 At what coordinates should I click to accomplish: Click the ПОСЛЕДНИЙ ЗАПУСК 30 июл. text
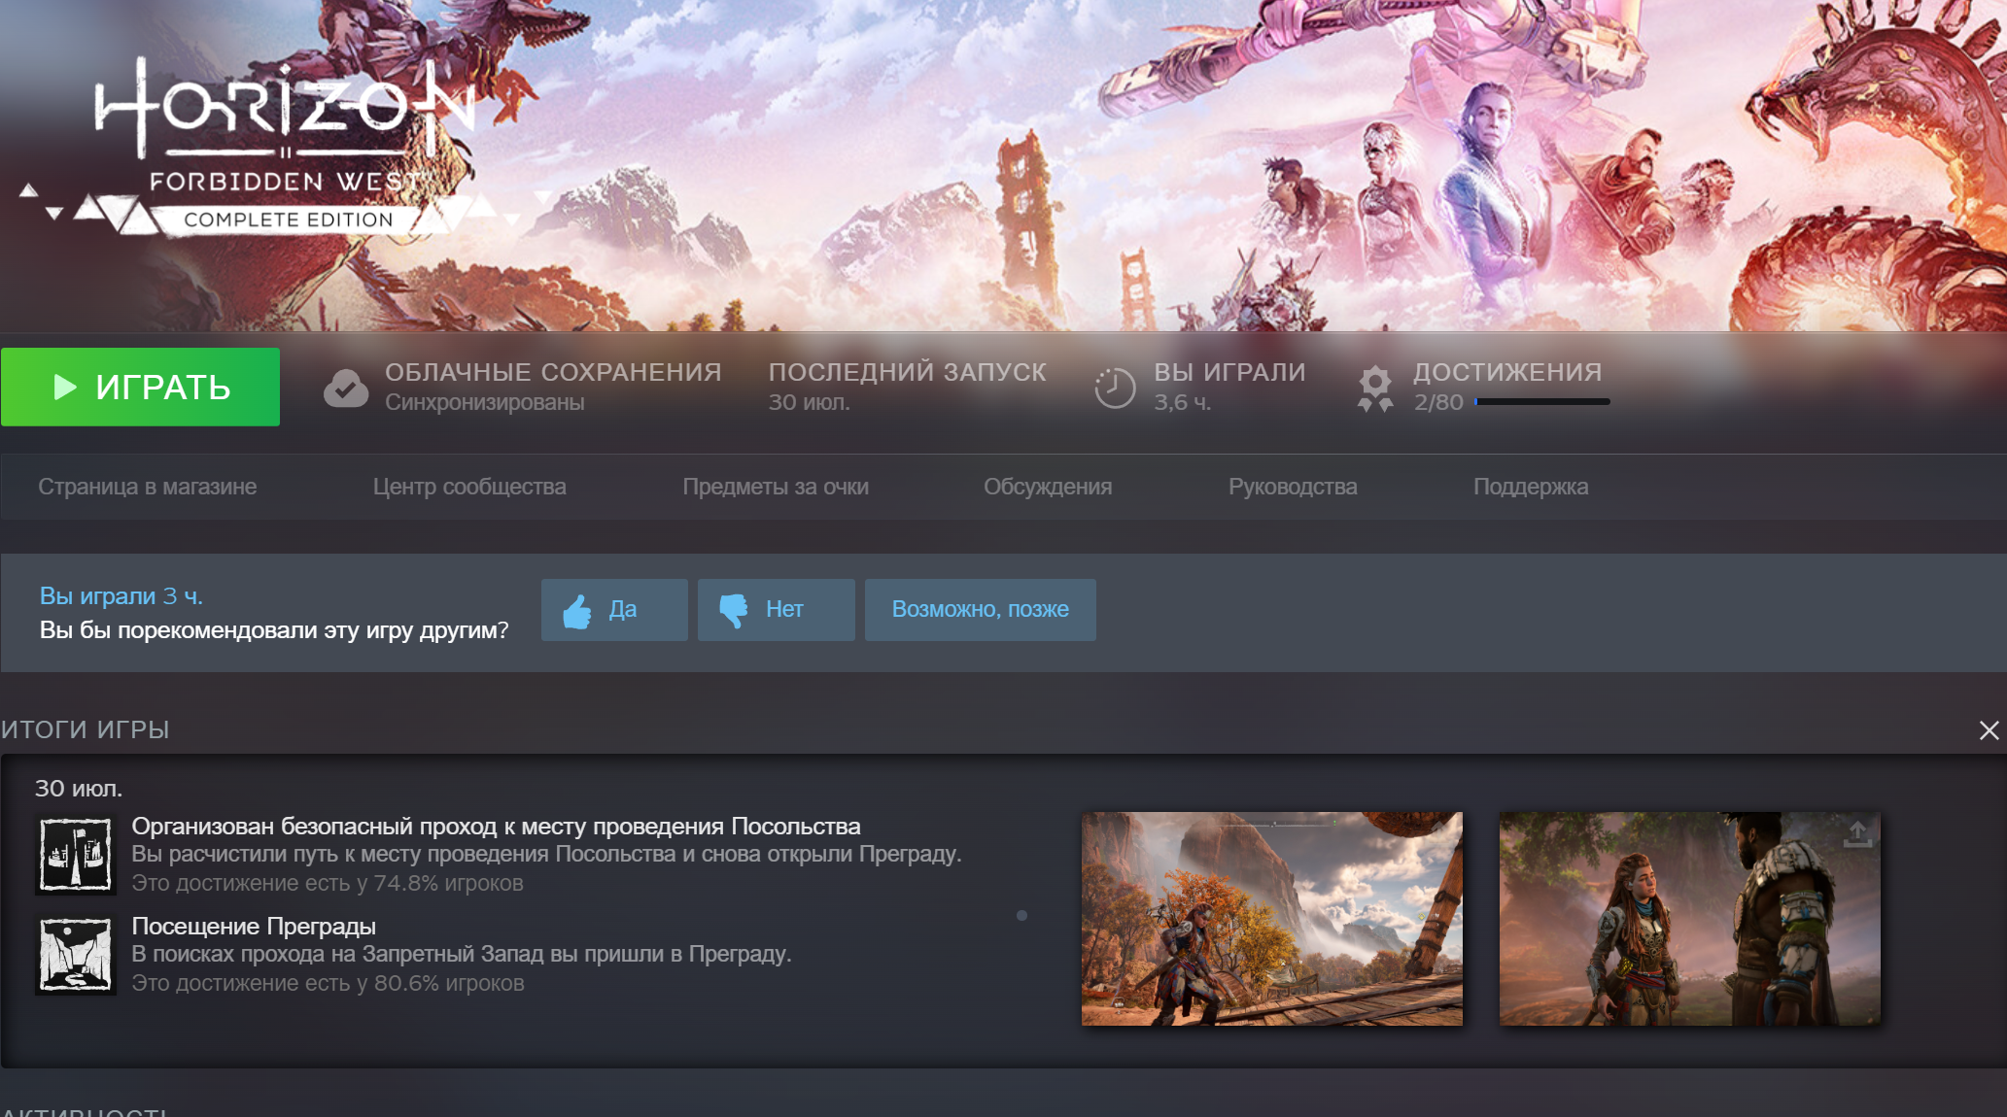click(x=908, y=387)
